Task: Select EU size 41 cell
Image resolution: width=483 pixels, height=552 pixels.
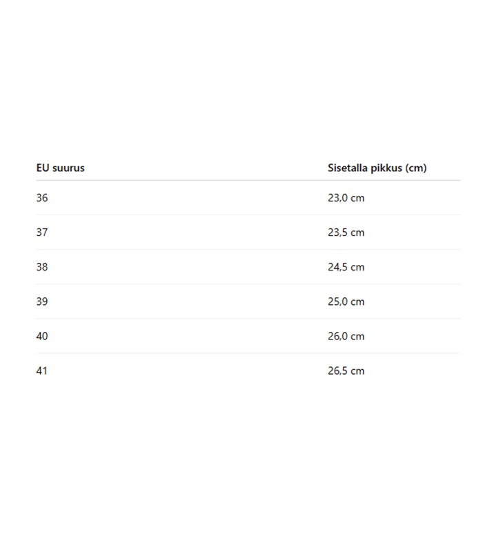Action: pos(41,371)
